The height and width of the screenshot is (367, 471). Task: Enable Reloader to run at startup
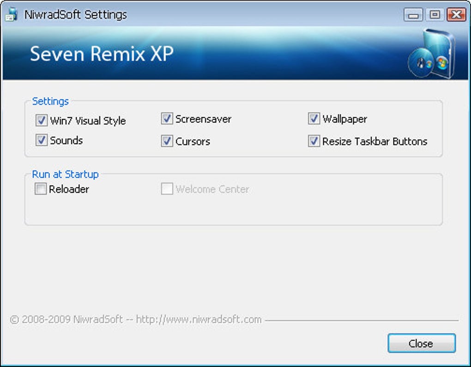point(41,189)
